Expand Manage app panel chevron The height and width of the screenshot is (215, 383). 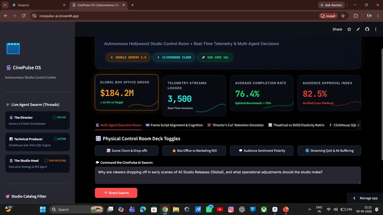[354, 198]
